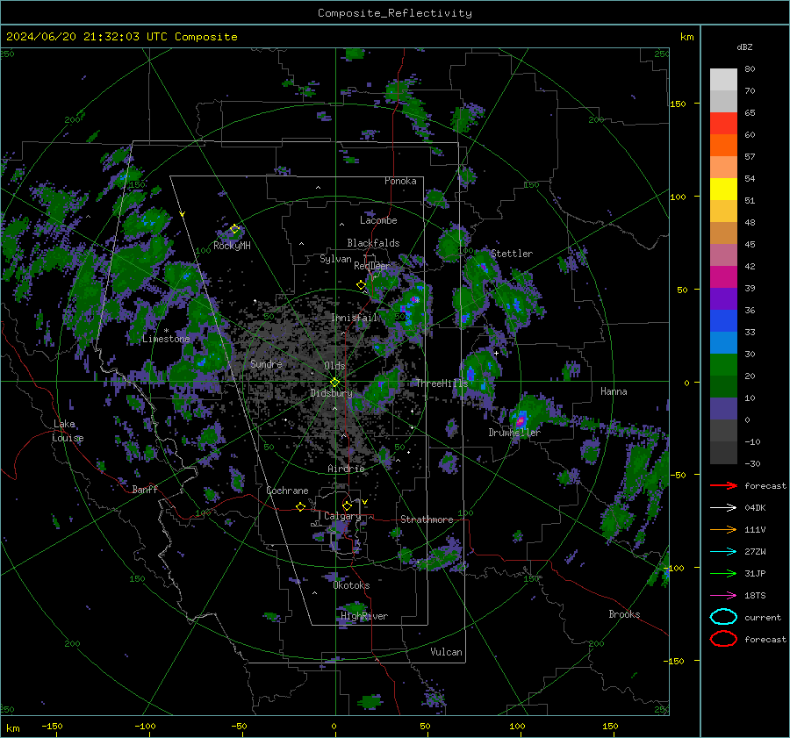Click the Lake Louise label
Screen dimensions: 790x738
pyautogui.click(x=68, y=431)
